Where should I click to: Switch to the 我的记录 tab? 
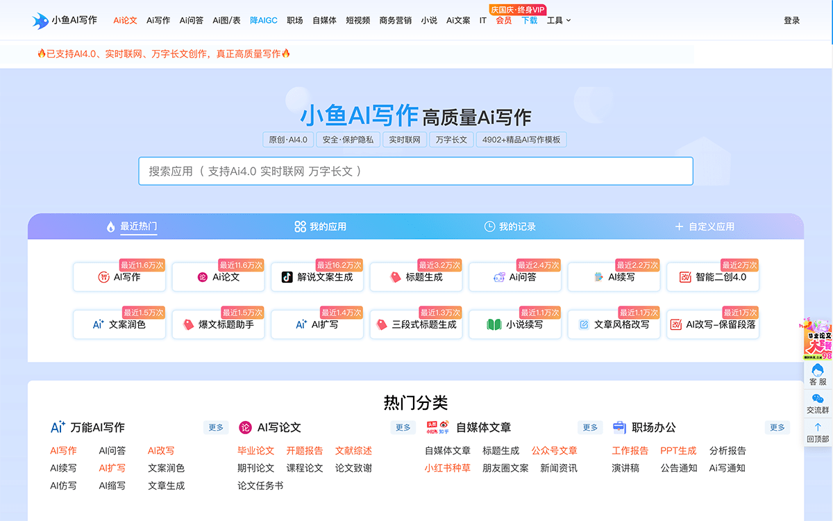(510, 226)
